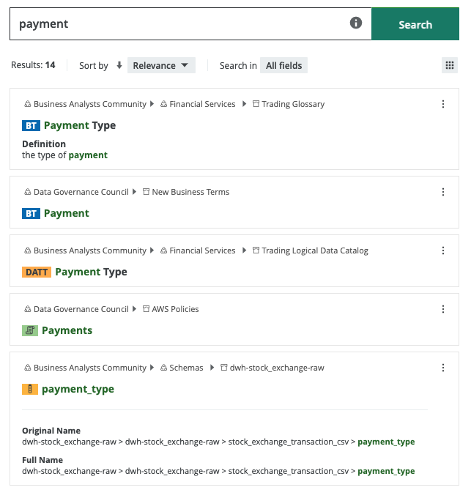Go to New Business Terms breadcrumb
The width and height of the screenshot is (471, 490).
(190, 192)
